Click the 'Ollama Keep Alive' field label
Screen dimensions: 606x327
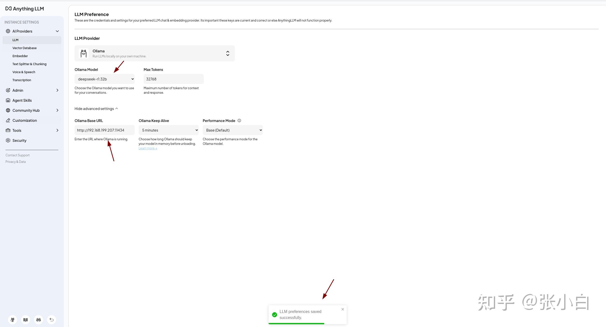click(154, 121)
